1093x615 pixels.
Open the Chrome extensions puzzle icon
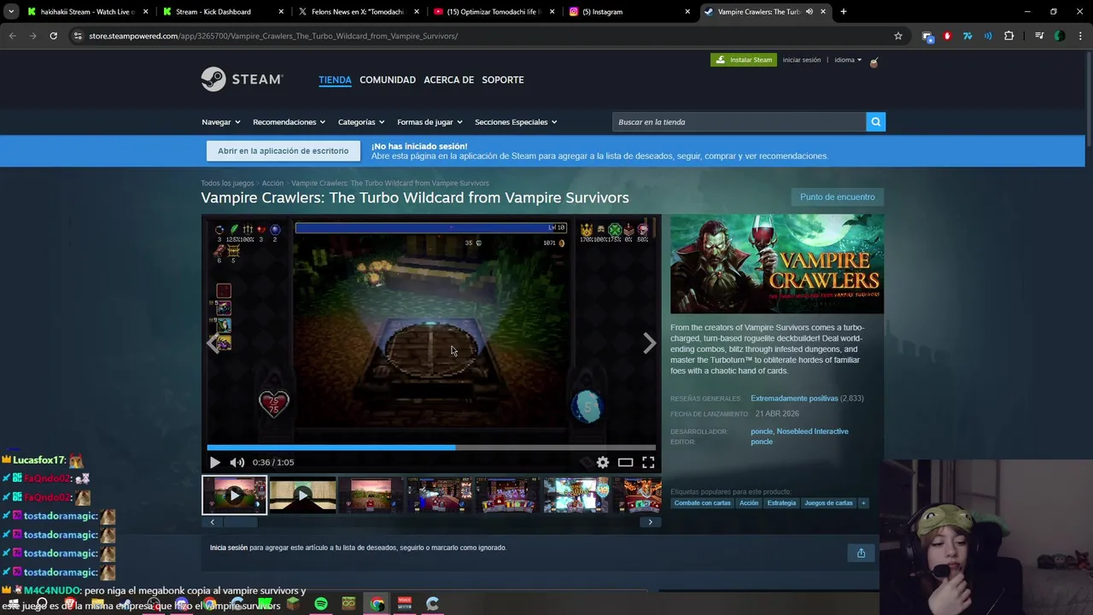tap(1009, 36)
